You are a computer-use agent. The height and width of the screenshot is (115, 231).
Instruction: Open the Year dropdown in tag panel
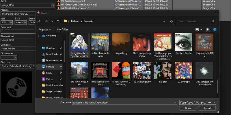(x=11, y=23)
